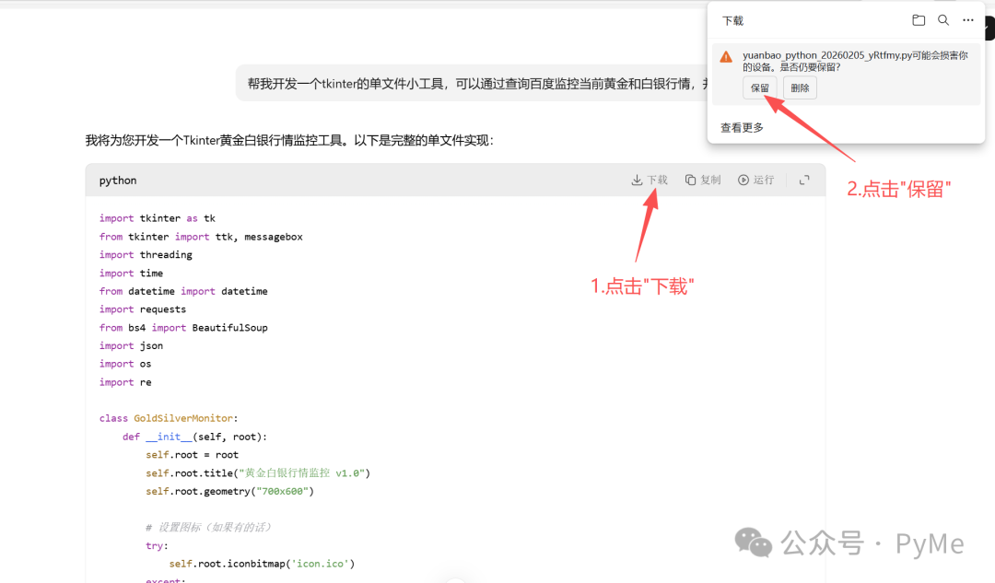Click the line self.root.geometry("700x600")

[x=229, y=491]
